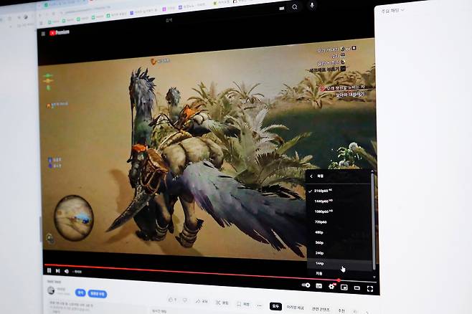Mute the video volume speaker icon

point(67,271)
